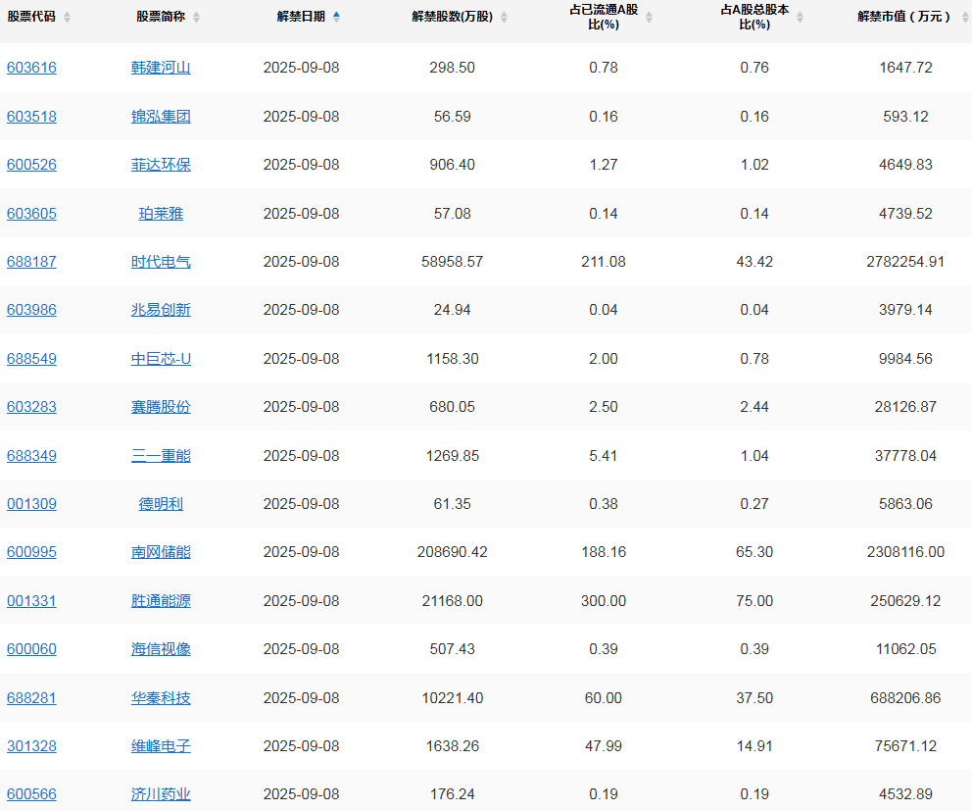972x811 pixels.
Task: Click the 股票代码 column header
Action: pyautogui.click(x=31, y=17)
